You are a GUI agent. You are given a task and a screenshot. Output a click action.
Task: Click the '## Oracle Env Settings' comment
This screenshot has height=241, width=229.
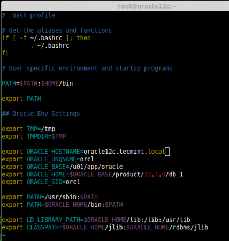pyautogui.click(x=41, y=114)
